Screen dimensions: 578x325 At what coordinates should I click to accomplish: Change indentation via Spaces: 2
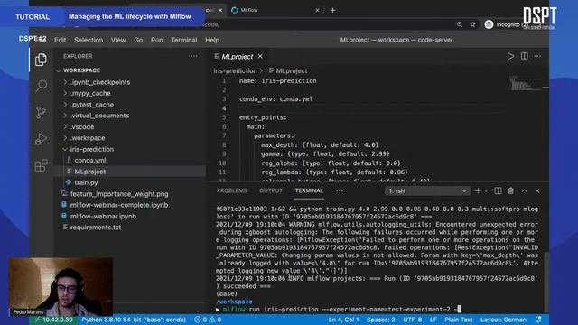pyautogui.click(x=381, y=320)
